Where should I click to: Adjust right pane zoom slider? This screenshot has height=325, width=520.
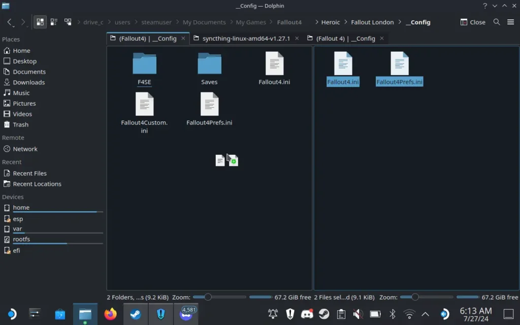pyautogui.click(x=427, y=297)
